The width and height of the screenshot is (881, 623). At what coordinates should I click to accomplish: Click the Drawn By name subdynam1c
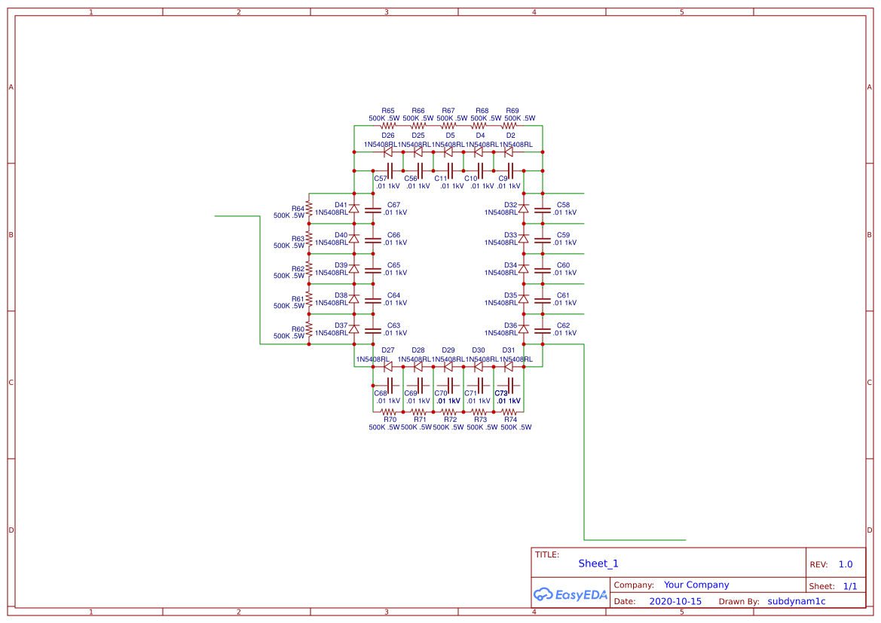click(797, 600)
